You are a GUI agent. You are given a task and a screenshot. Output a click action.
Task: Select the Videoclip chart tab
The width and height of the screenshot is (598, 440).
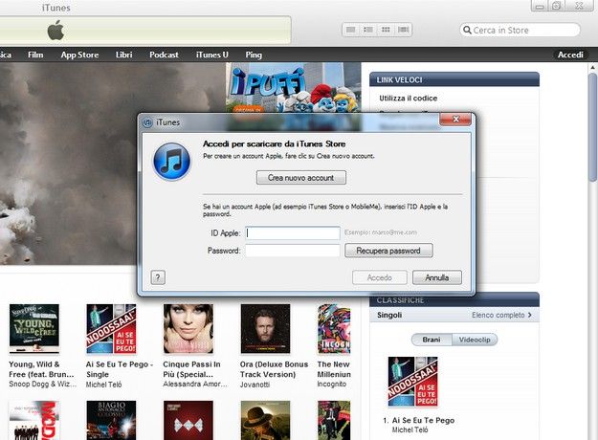pos(475,340)
